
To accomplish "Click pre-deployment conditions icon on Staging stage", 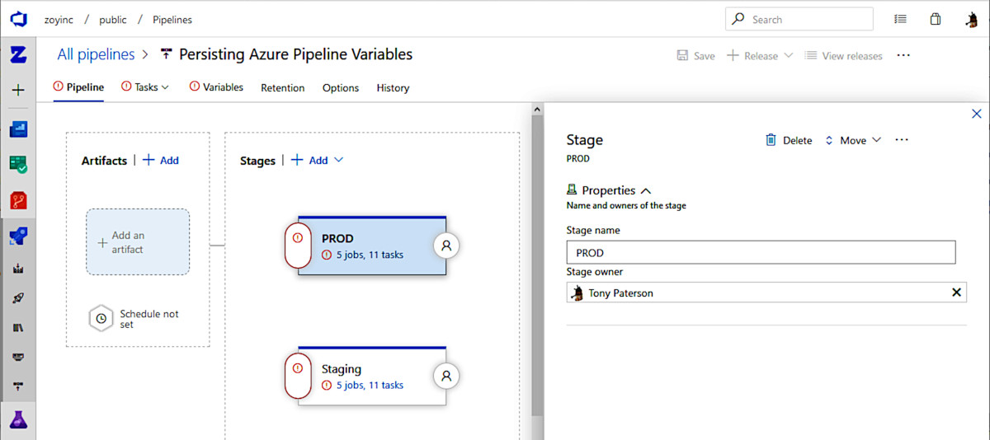I will (298, 376).
